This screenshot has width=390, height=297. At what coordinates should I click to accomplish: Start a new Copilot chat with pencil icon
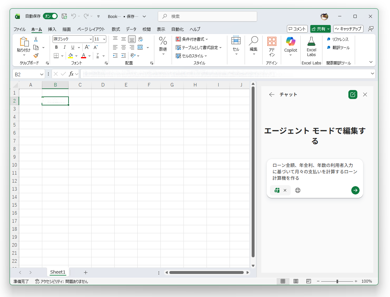[353, 95]
